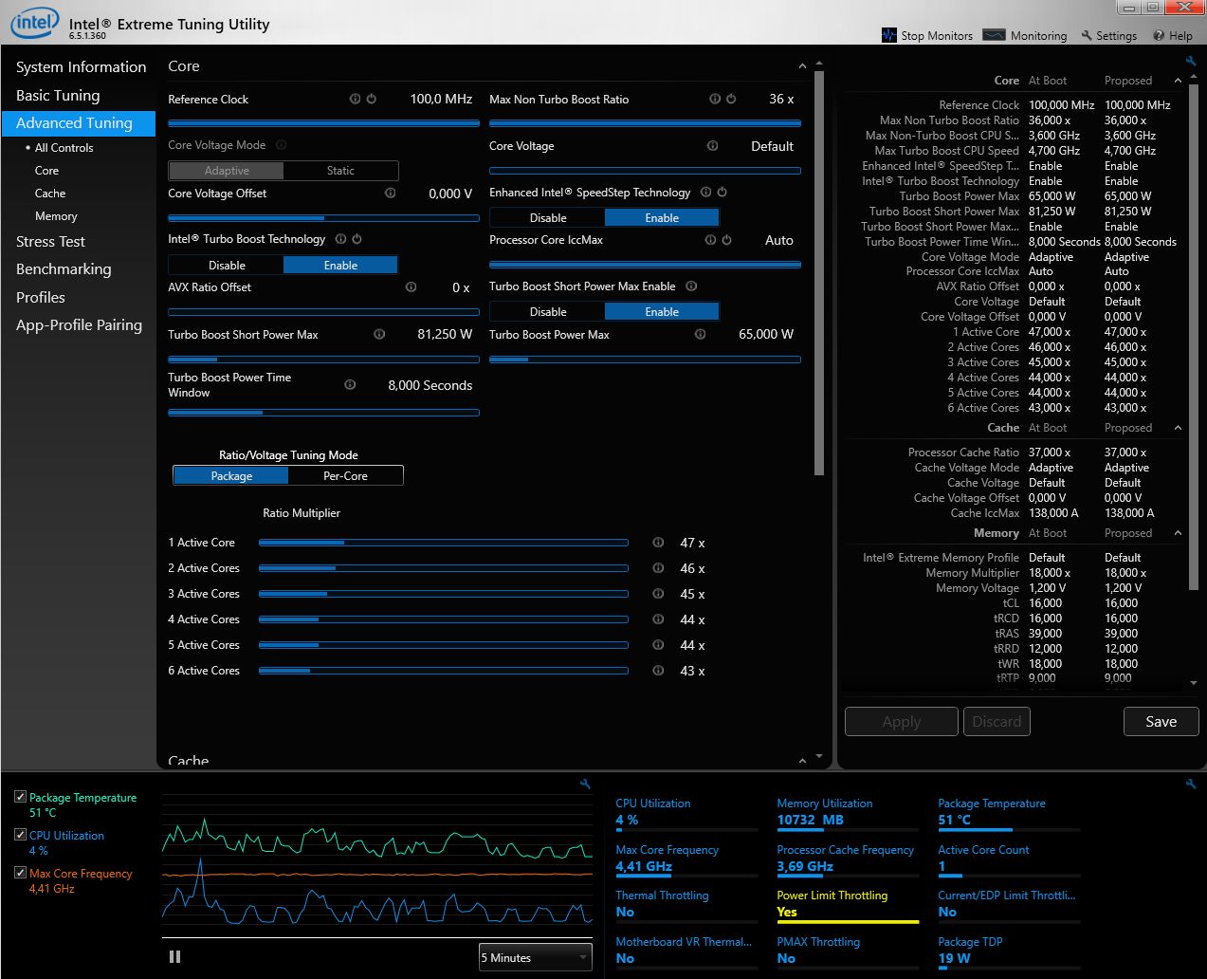Disable Intel Turbo Boost Technology
1207x979 pixels.
[227, 265]
